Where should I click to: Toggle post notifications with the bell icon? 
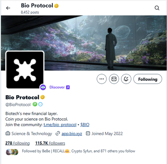126,79
